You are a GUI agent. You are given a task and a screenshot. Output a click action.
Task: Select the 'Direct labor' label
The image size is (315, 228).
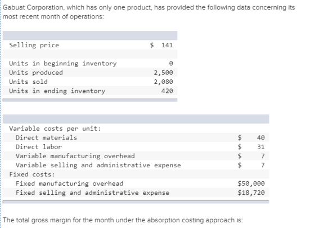pos(39,147)
